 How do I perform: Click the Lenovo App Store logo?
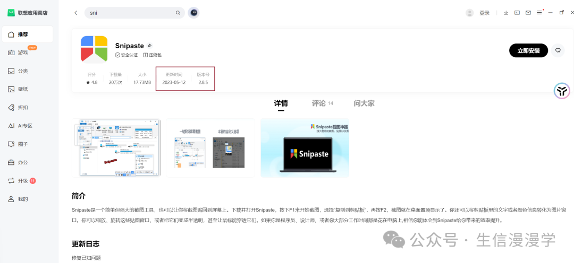tap(11, 13)
